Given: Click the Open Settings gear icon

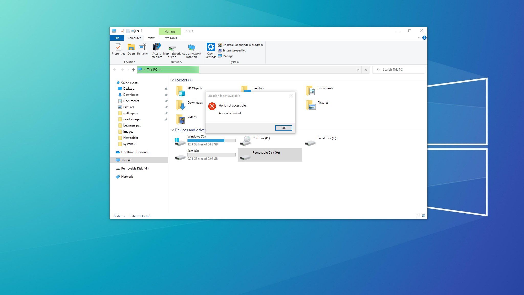Looking at the screenshot, I should coord(211,47).
